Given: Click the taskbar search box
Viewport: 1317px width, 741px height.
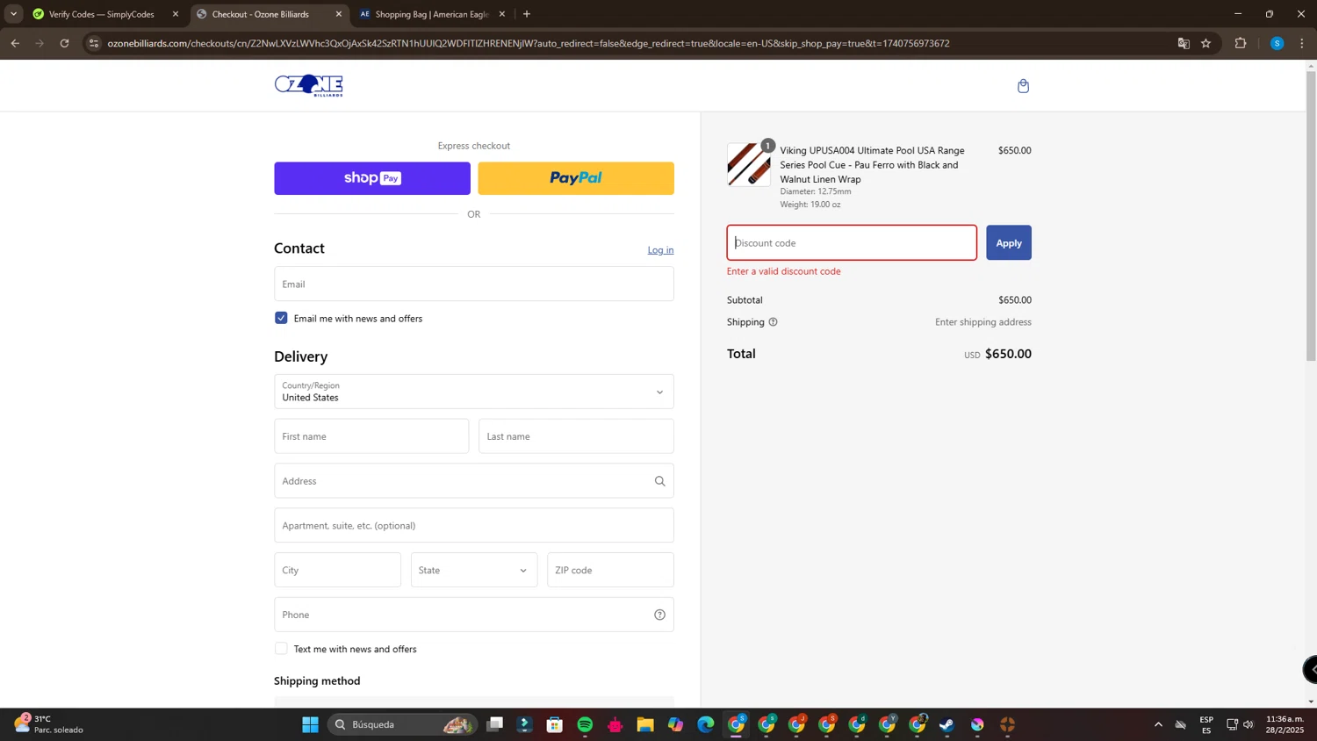Looking at the screenshot, I should click(x=400, y=724).
